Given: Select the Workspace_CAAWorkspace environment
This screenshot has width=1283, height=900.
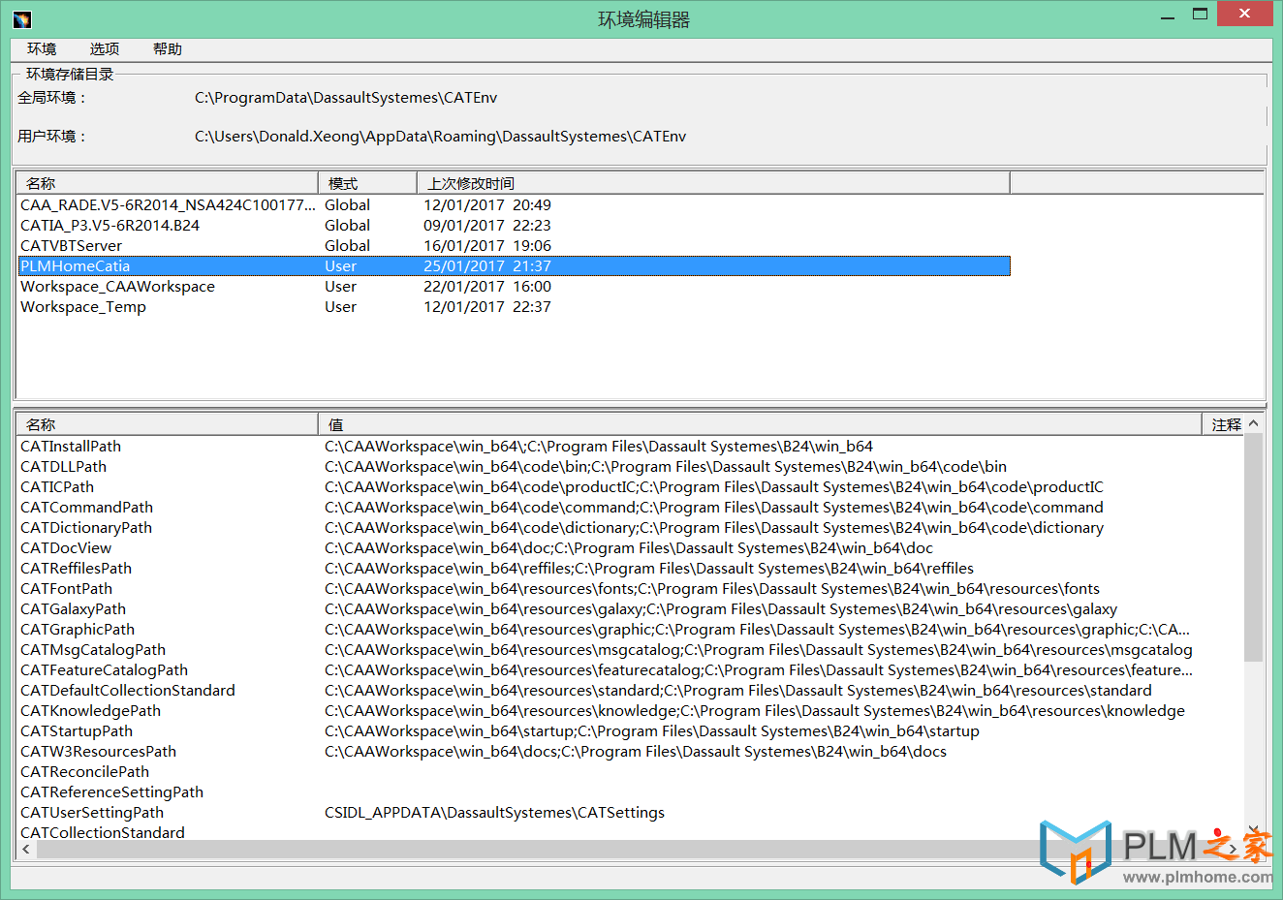Looking at the screenshot, I should point(514,287).
